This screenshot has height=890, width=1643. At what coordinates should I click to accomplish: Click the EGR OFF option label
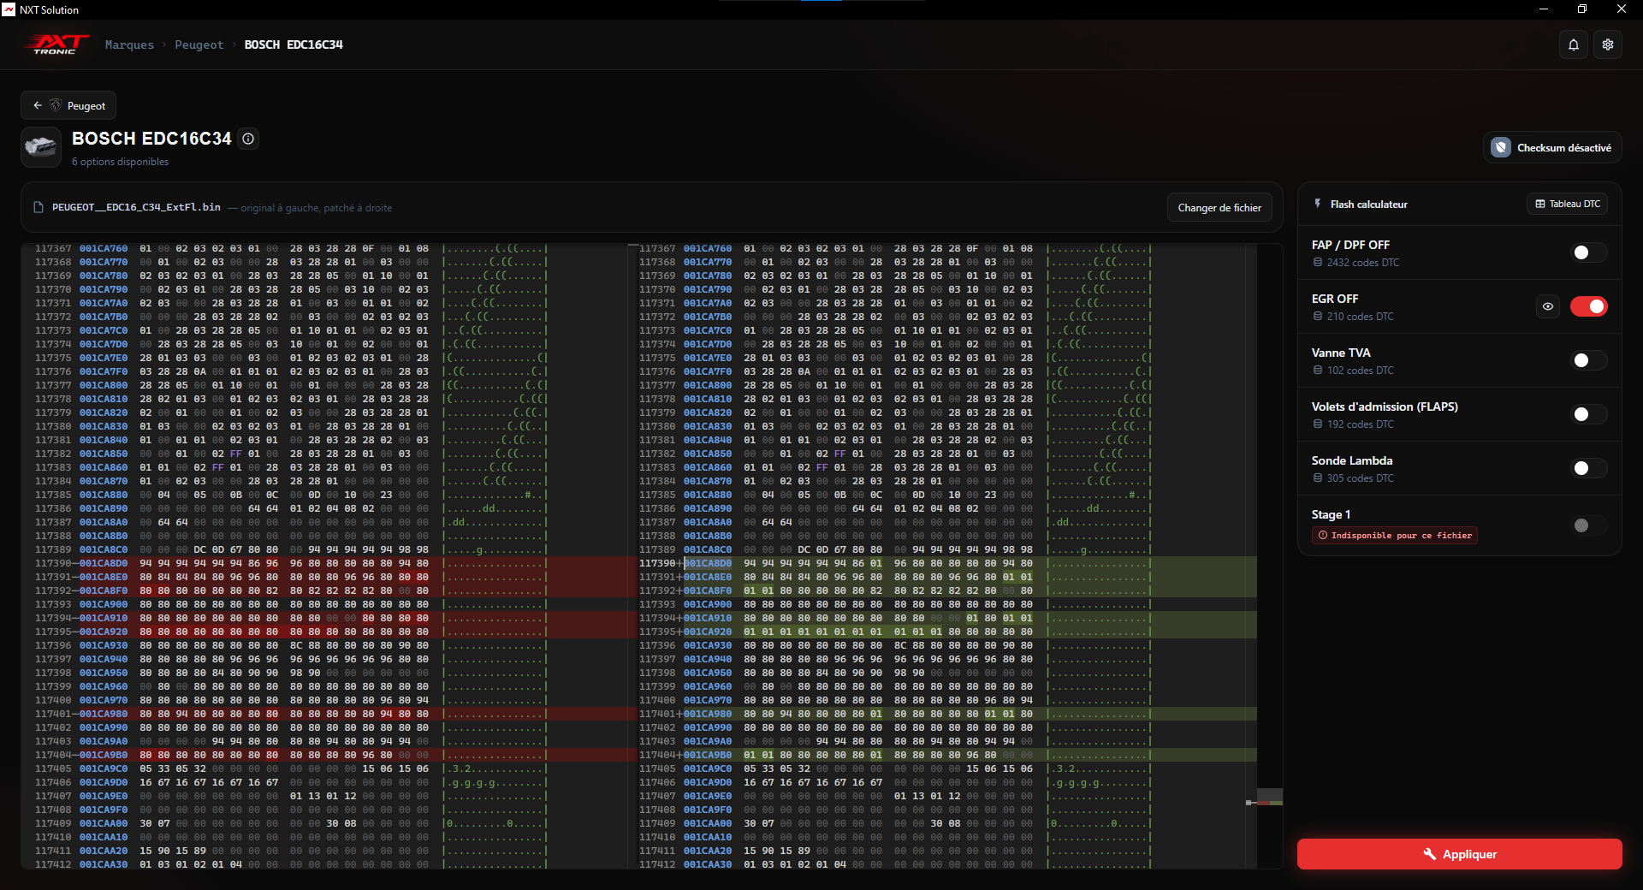click(x=1335, y=299)
